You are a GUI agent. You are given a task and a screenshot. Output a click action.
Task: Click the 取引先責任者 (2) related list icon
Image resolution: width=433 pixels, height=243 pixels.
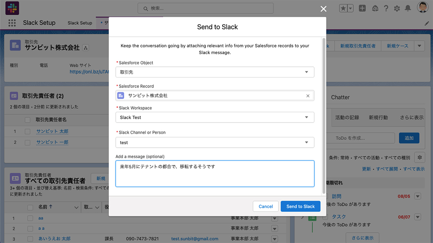point(14,96)
